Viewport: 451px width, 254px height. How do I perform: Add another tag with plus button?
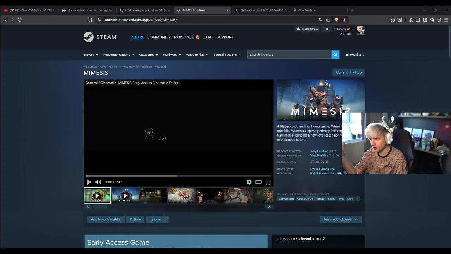coord(358,199)
